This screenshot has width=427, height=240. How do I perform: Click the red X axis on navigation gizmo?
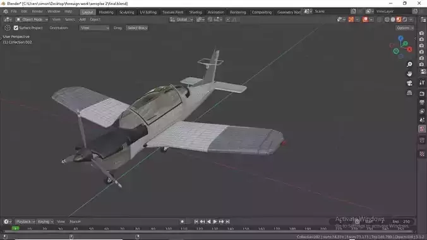[409, 49]
